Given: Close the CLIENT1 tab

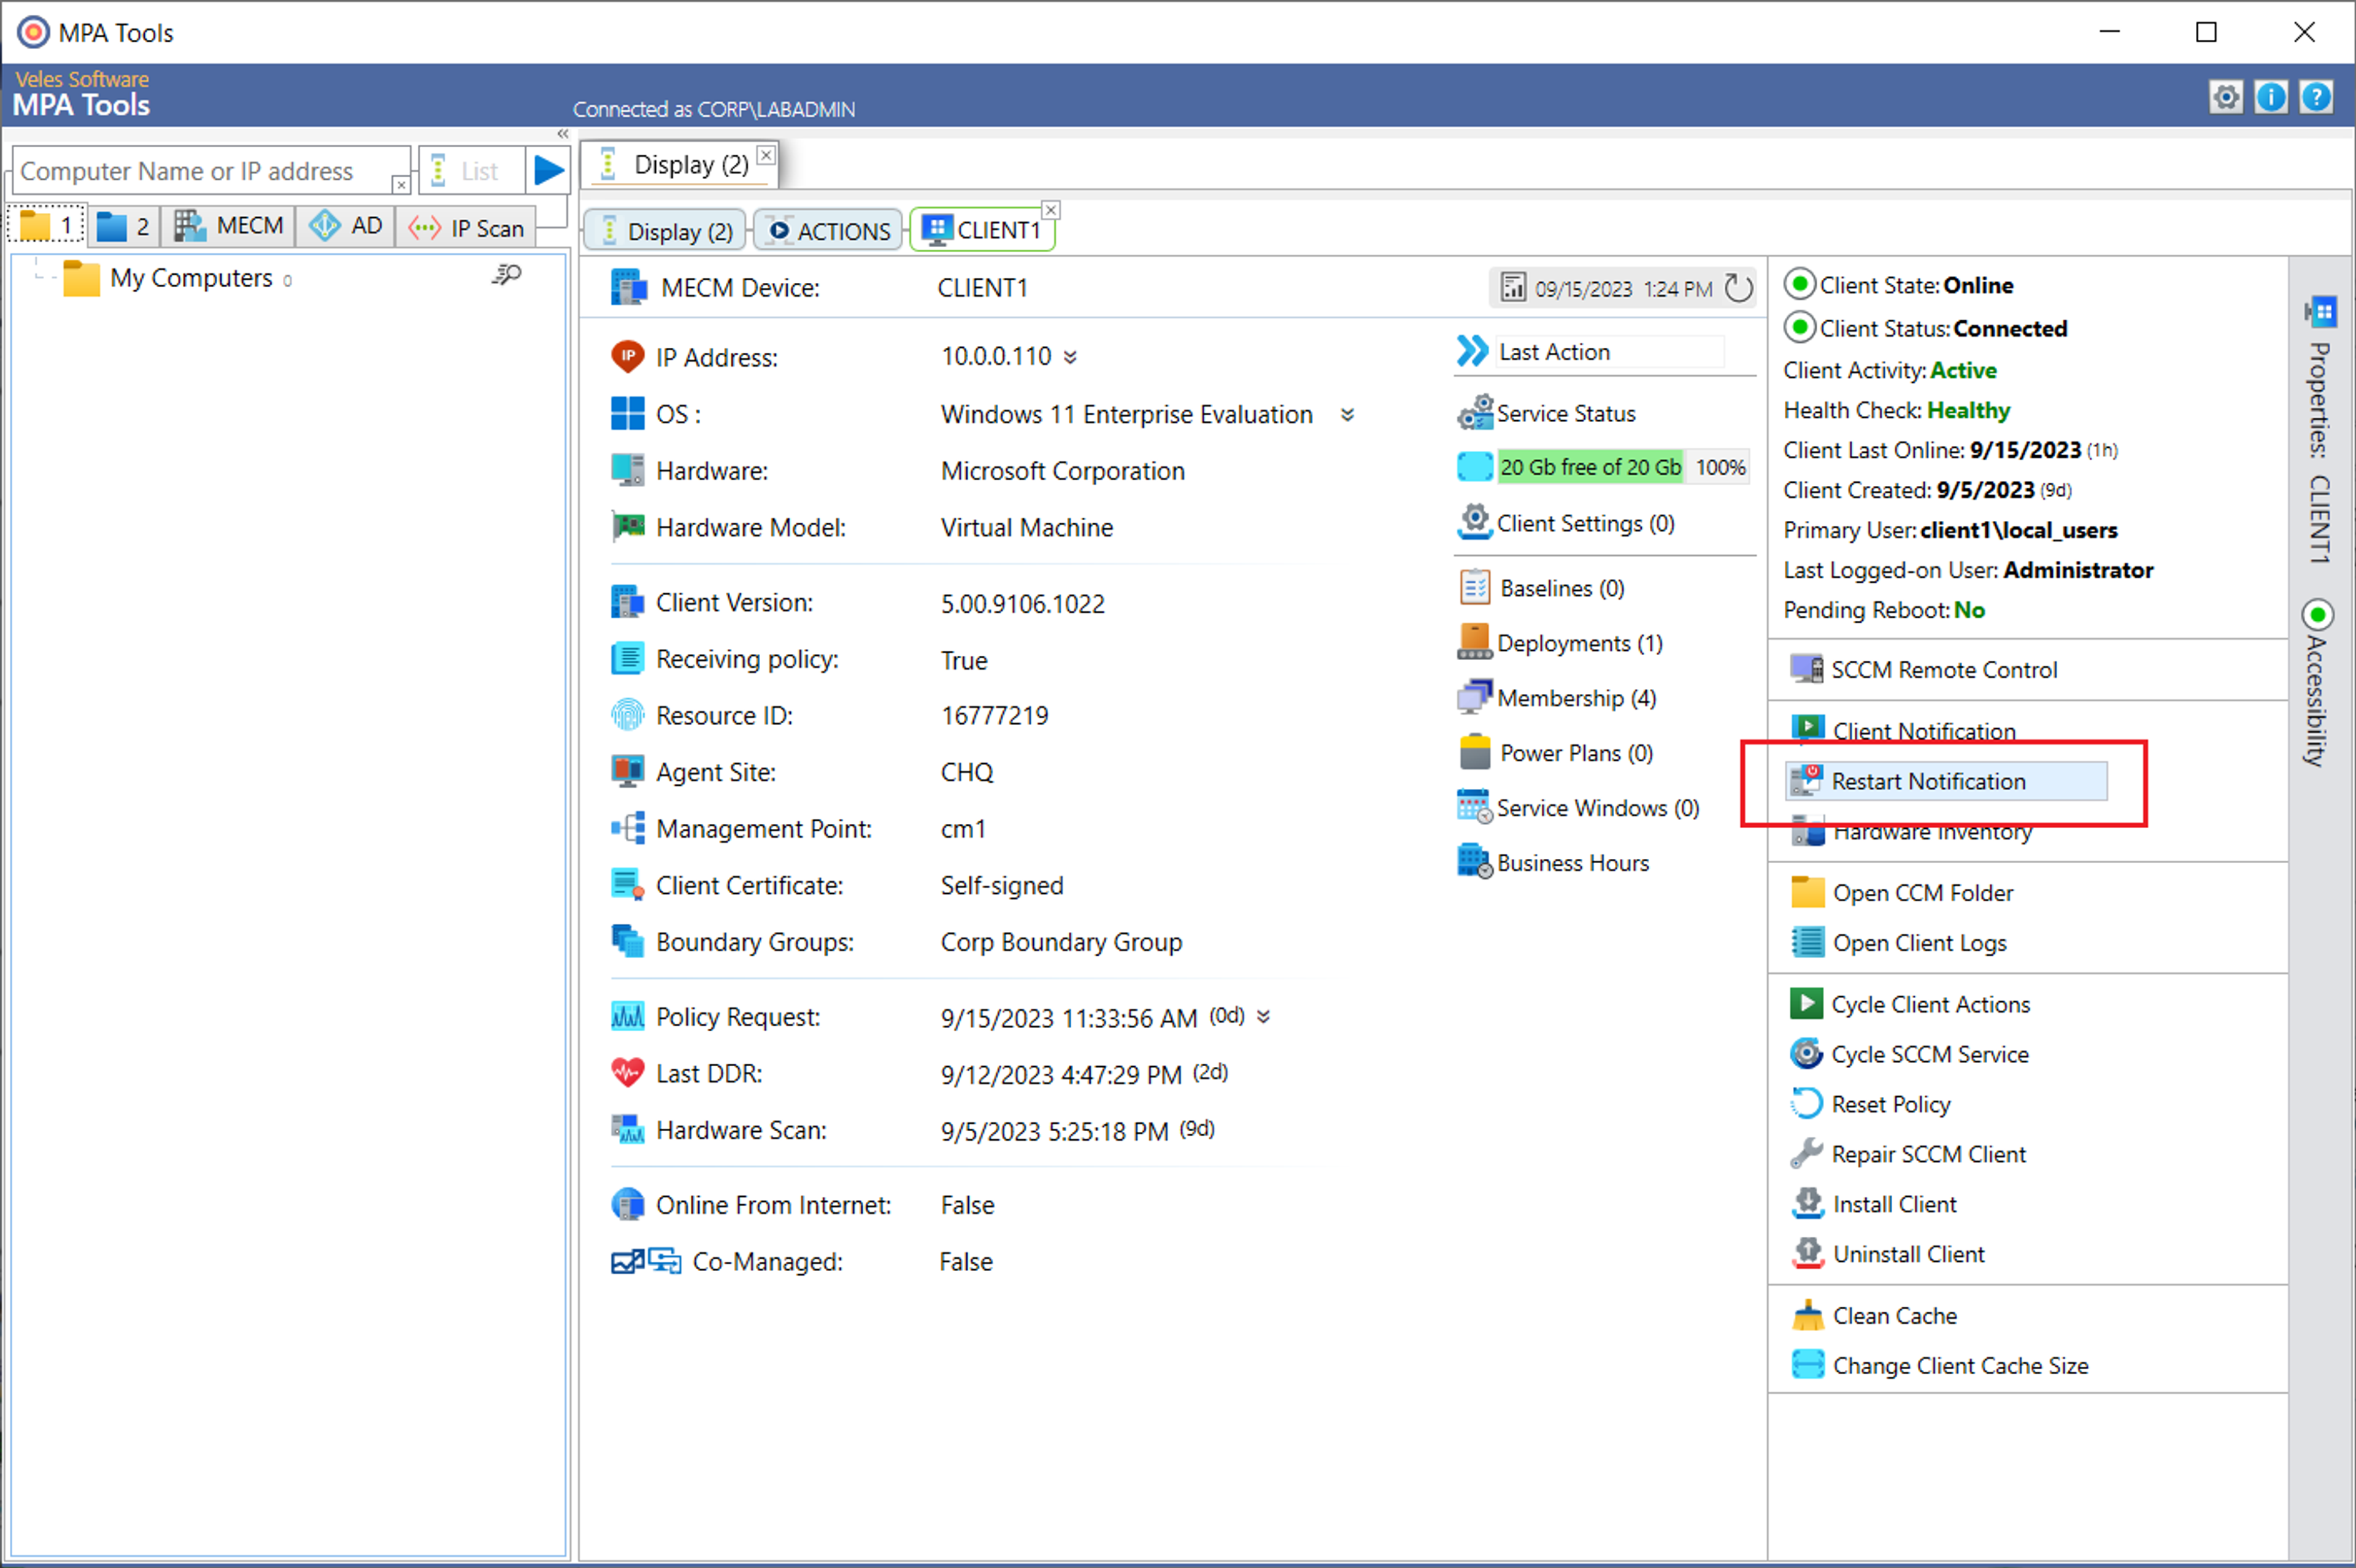Looking at the screenshot, I should pyautogui.click(x=1051, y=210).
